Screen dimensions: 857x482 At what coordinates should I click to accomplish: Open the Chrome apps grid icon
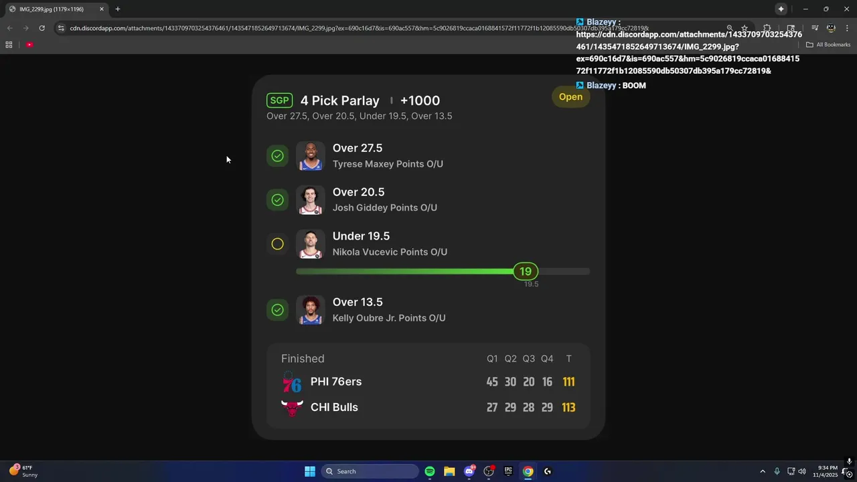click(x=9, y=45)
